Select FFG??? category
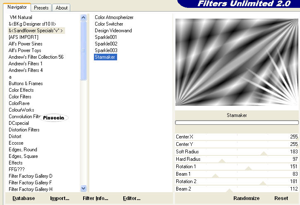300x205 pixels. pyautogui.click(x=17, y=169)
